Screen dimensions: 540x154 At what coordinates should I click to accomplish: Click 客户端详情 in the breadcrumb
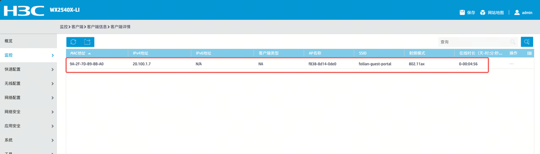coord(121,27)
